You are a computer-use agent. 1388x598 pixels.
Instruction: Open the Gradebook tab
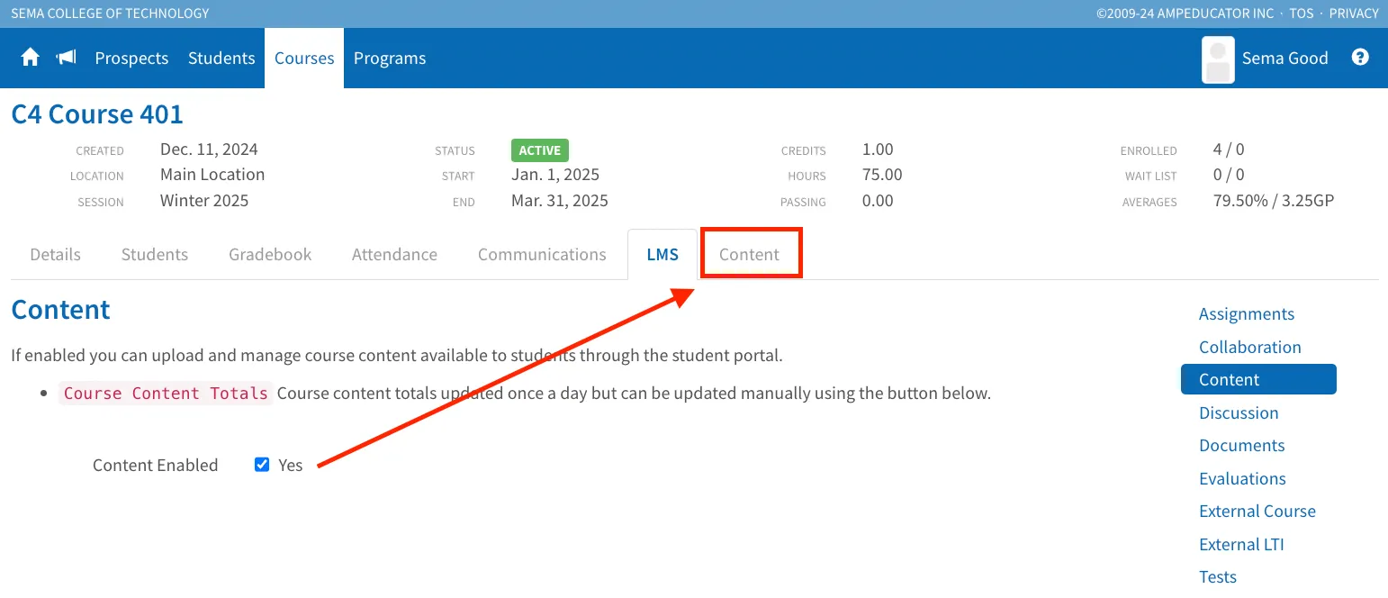pyautogui.click(x=270, y=254)
